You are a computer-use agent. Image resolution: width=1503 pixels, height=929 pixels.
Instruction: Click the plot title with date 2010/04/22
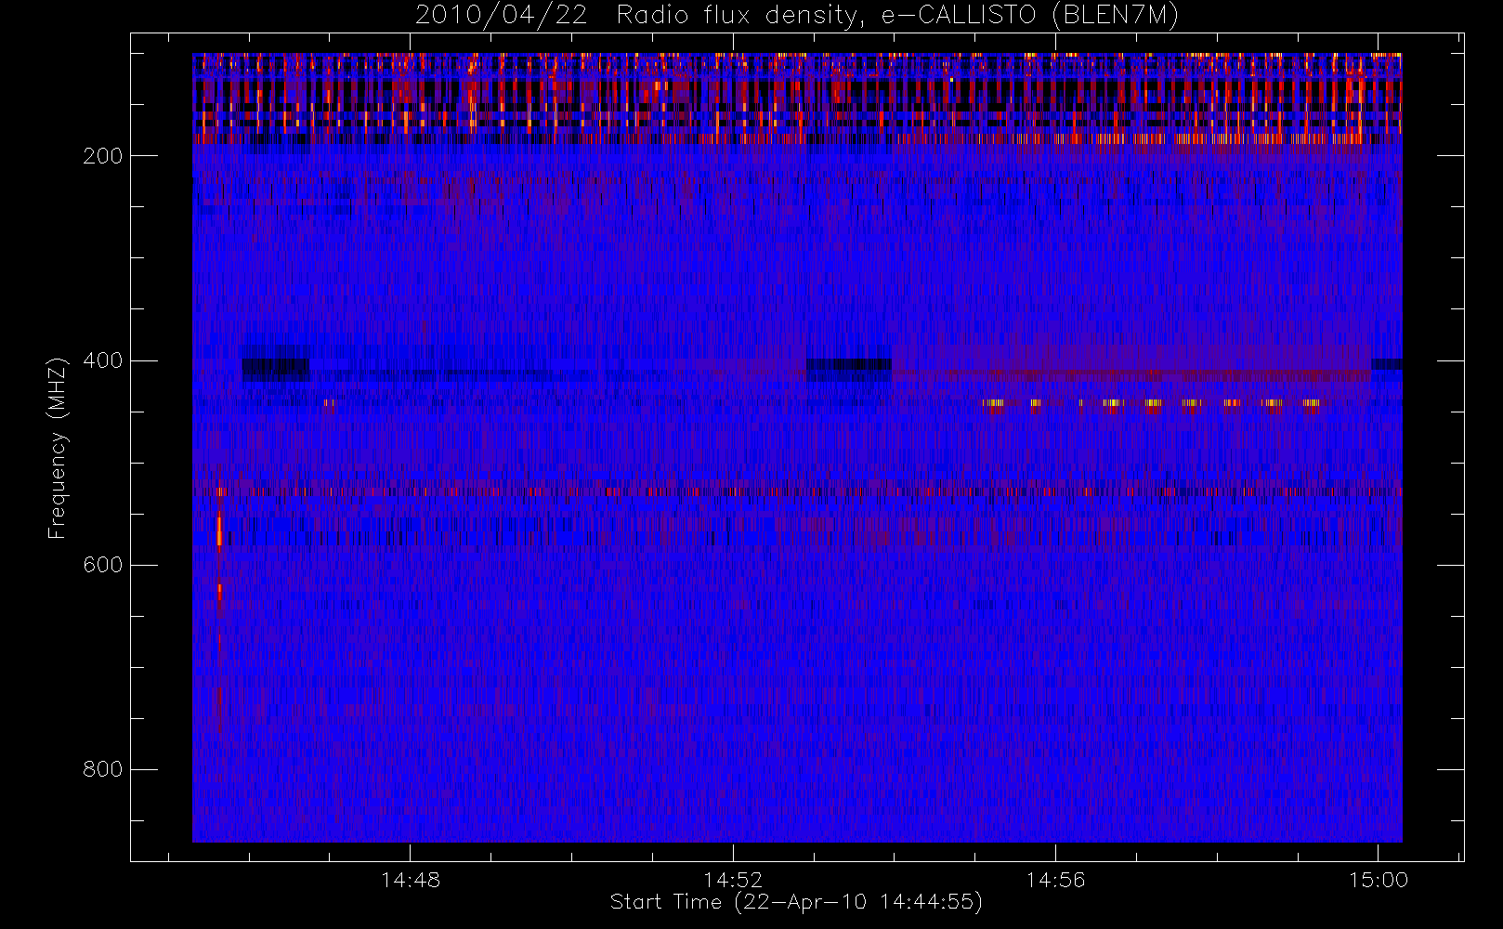coord(796,15)
